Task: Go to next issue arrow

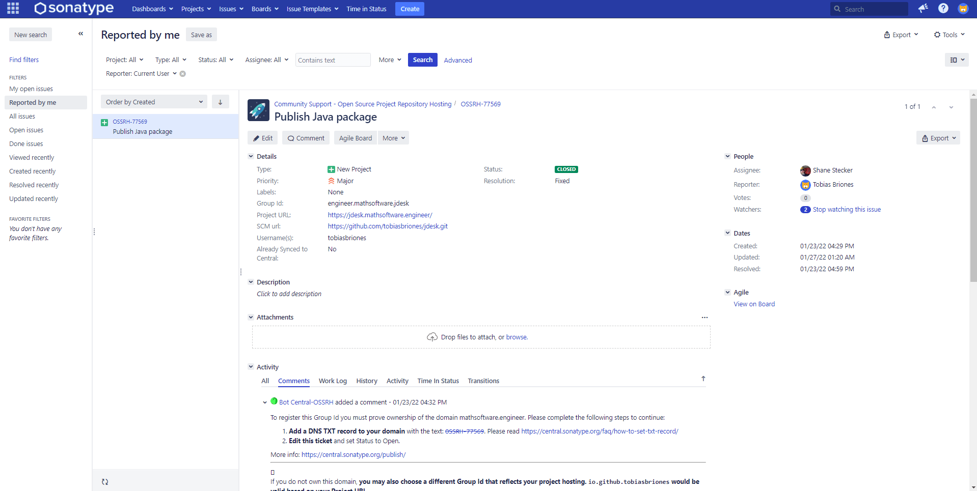Action: click(x=951, y=107)
